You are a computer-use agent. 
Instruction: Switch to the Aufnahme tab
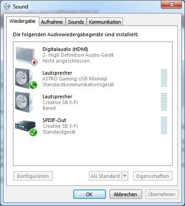coord(52,22)
